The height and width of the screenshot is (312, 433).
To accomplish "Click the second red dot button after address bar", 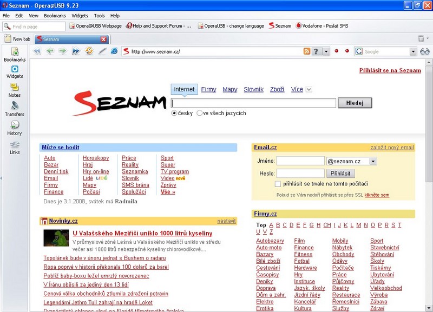I will coord(347,51).
